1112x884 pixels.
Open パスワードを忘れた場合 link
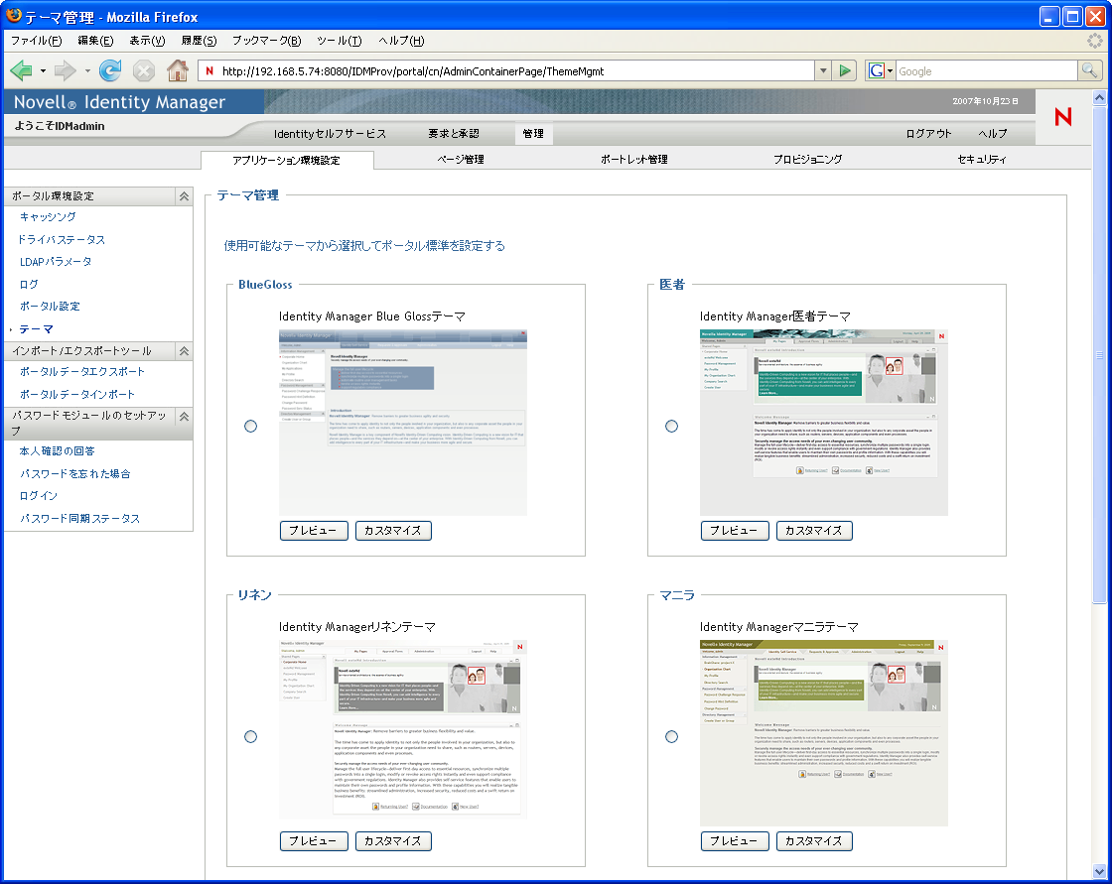pyautogui.click(x=74, y=473)
